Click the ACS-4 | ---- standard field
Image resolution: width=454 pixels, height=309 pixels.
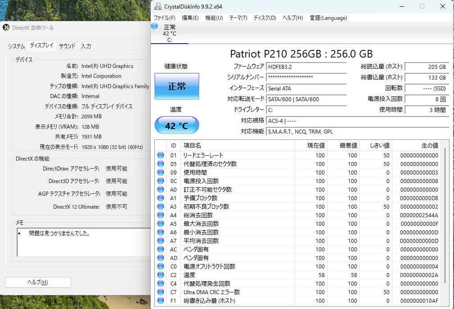[x=357, y=121]
